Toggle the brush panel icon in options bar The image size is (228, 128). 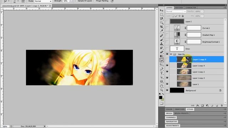[x=23, y=1]
